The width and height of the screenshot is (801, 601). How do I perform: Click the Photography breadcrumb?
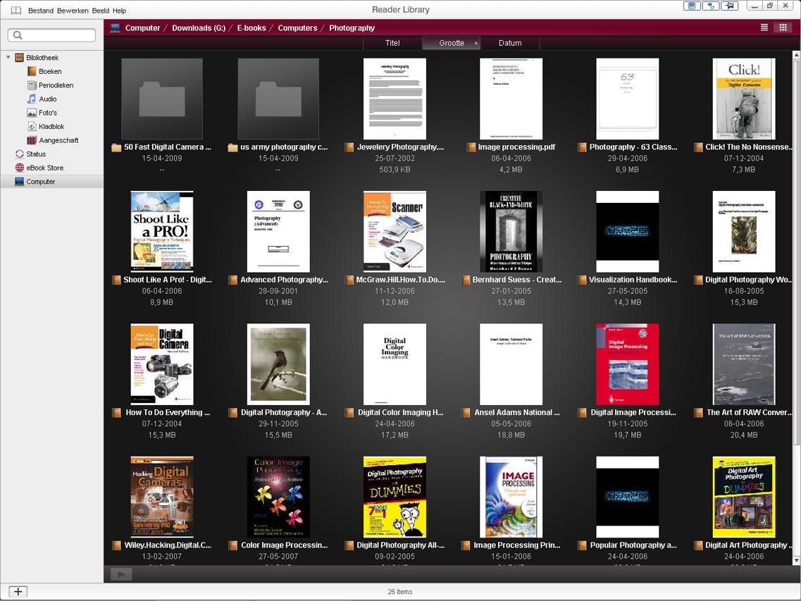click(x=352, y=28)
